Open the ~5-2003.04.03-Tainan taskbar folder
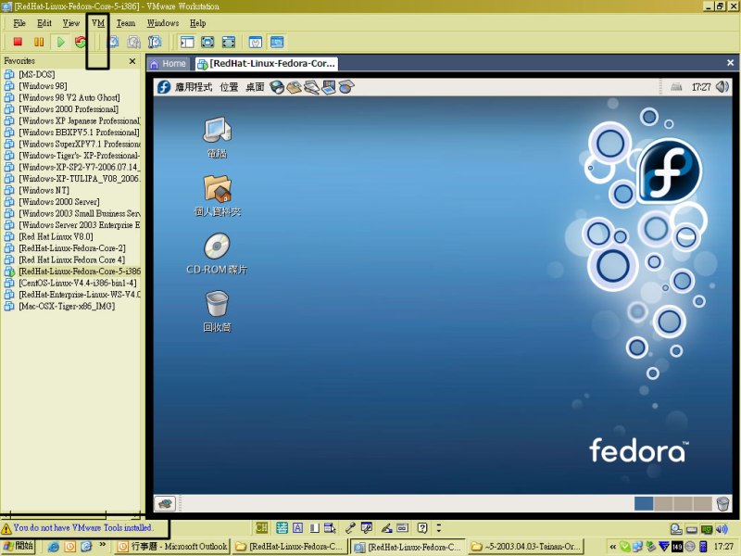This screenshot has height=556, width=741. pyautogui.click(x=525, y=547)
